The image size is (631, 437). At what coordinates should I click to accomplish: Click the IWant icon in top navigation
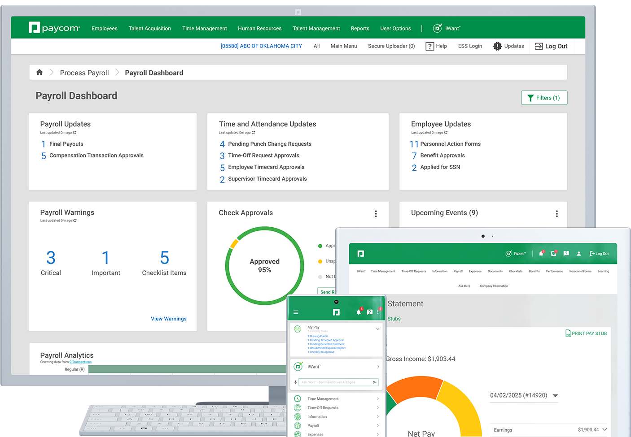pyautogui.click(x=437, y=28)
